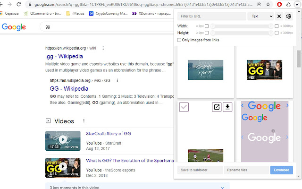Open selected image in new tab icon
302x189 pixels.
(217, 107)
